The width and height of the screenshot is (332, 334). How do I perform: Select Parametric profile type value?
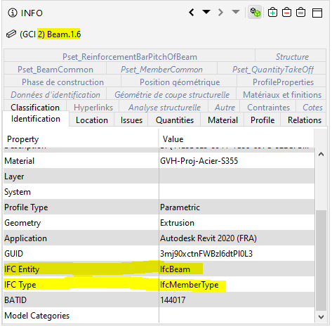click(180, 207)
